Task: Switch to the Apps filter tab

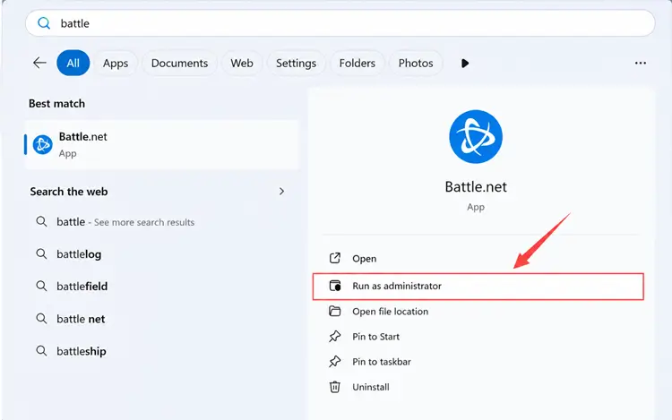Action: 116,63
